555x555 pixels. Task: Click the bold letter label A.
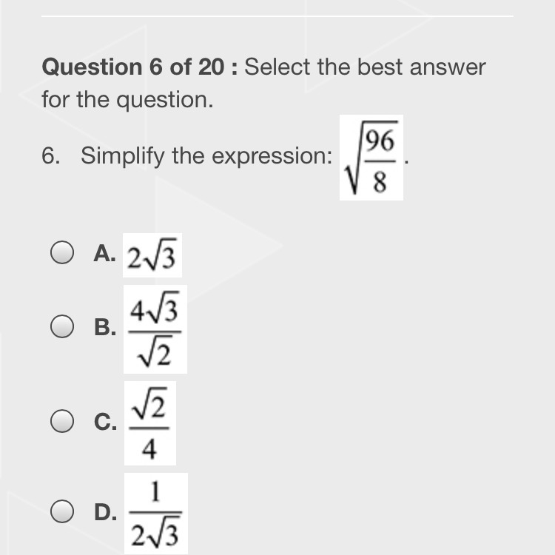(x=104, y=254)
